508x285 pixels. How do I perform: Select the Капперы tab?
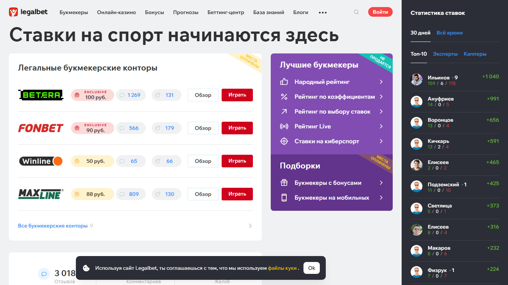click(x=475, y=54)
